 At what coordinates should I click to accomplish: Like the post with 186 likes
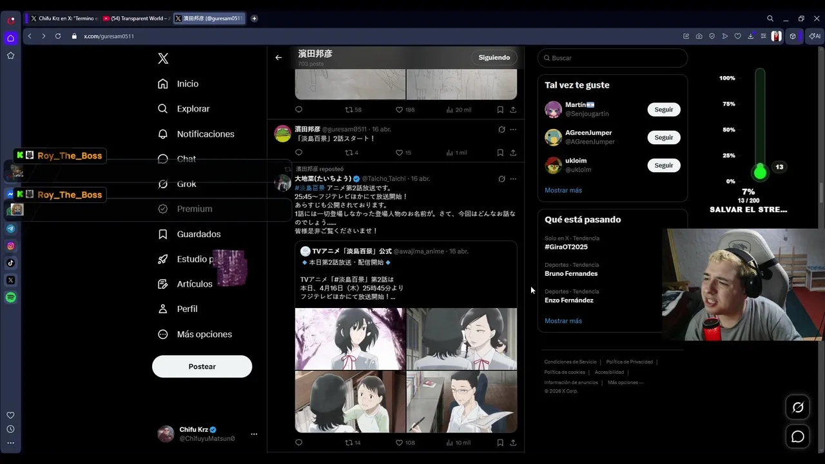tap(405, 110)
